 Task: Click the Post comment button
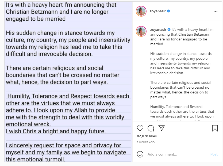point(214,154)
